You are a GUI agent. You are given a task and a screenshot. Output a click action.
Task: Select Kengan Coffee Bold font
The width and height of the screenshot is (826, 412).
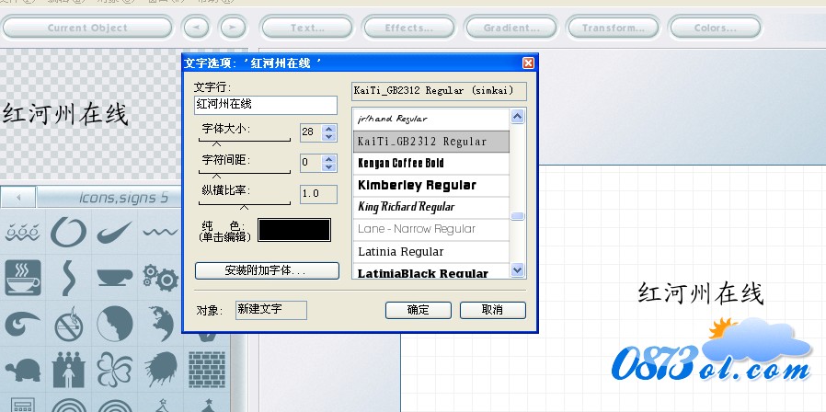431,164
